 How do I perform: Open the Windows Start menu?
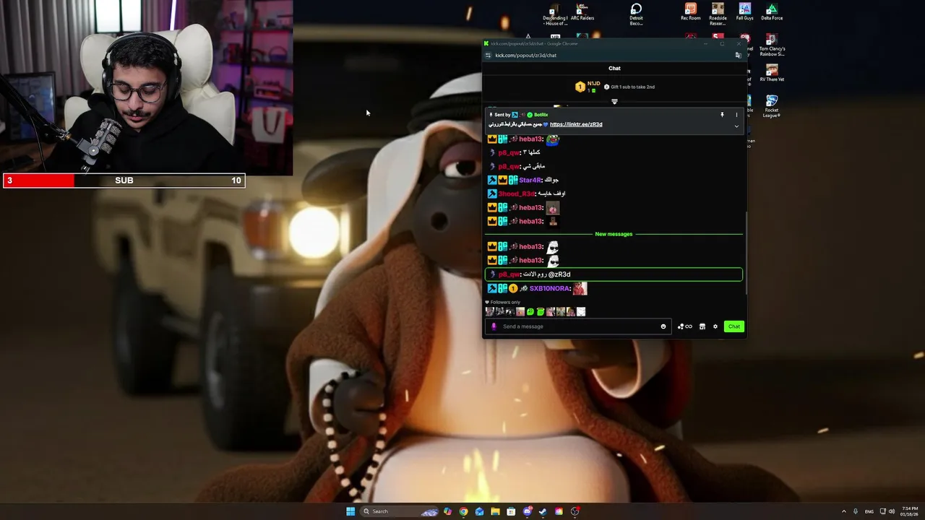click(x=350, y=511)
